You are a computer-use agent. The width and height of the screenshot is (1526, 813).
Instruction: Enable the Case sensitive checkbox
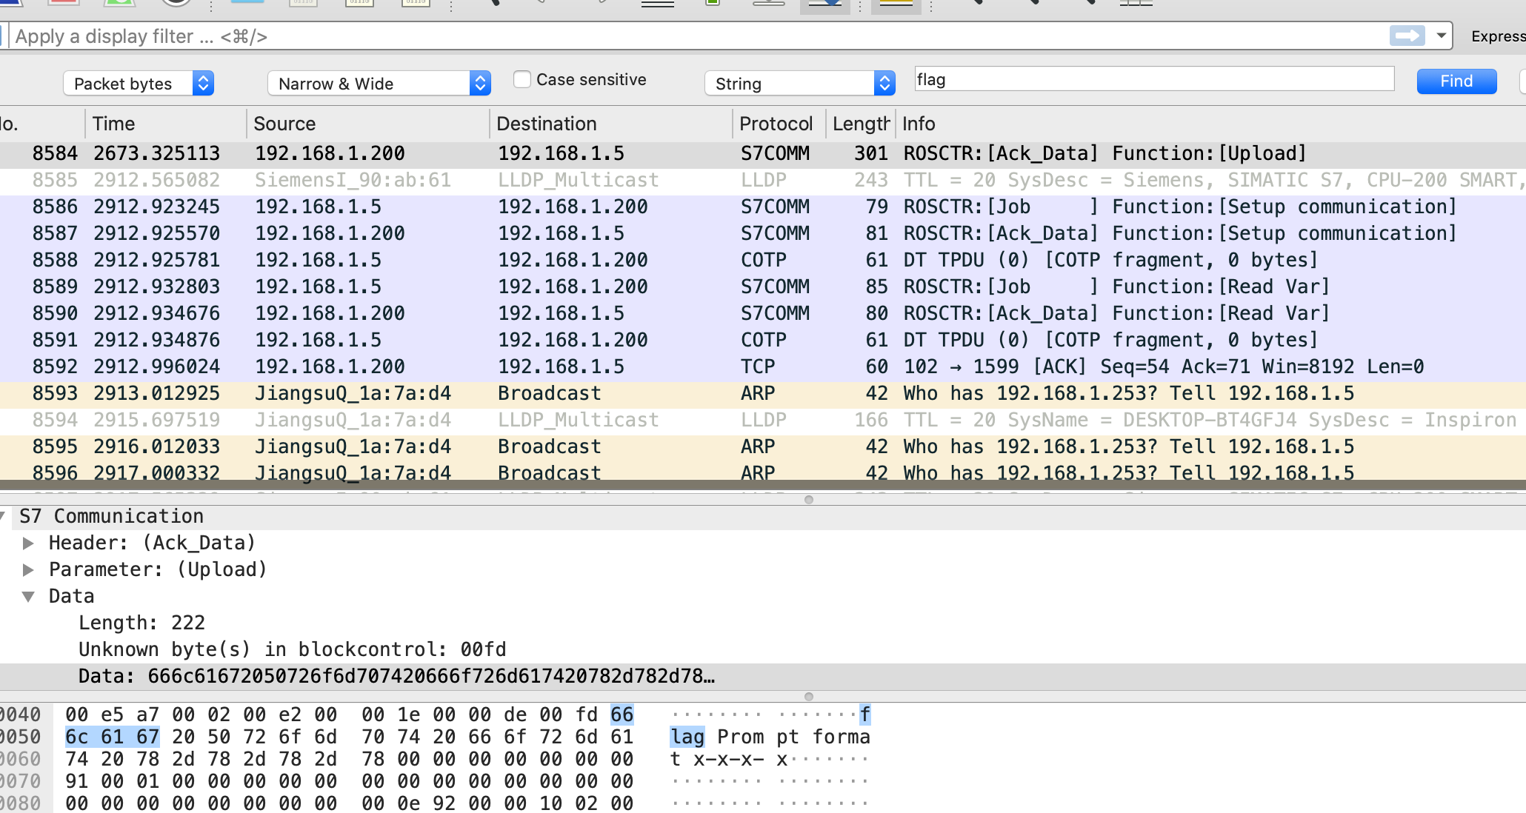coord(522,79)
